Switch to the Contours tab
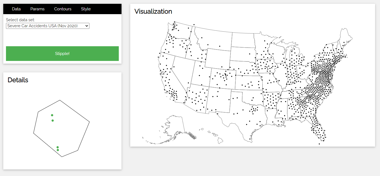Image resolution: width=380 pixels, height=176 pixels. [x=63, y=9]
